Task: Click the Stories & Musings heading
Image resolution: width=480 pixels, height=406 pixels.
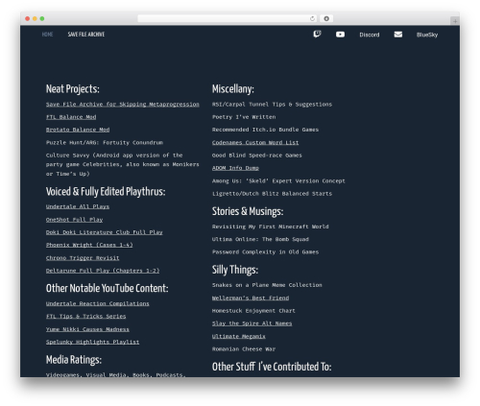Action: pos(248,211)
